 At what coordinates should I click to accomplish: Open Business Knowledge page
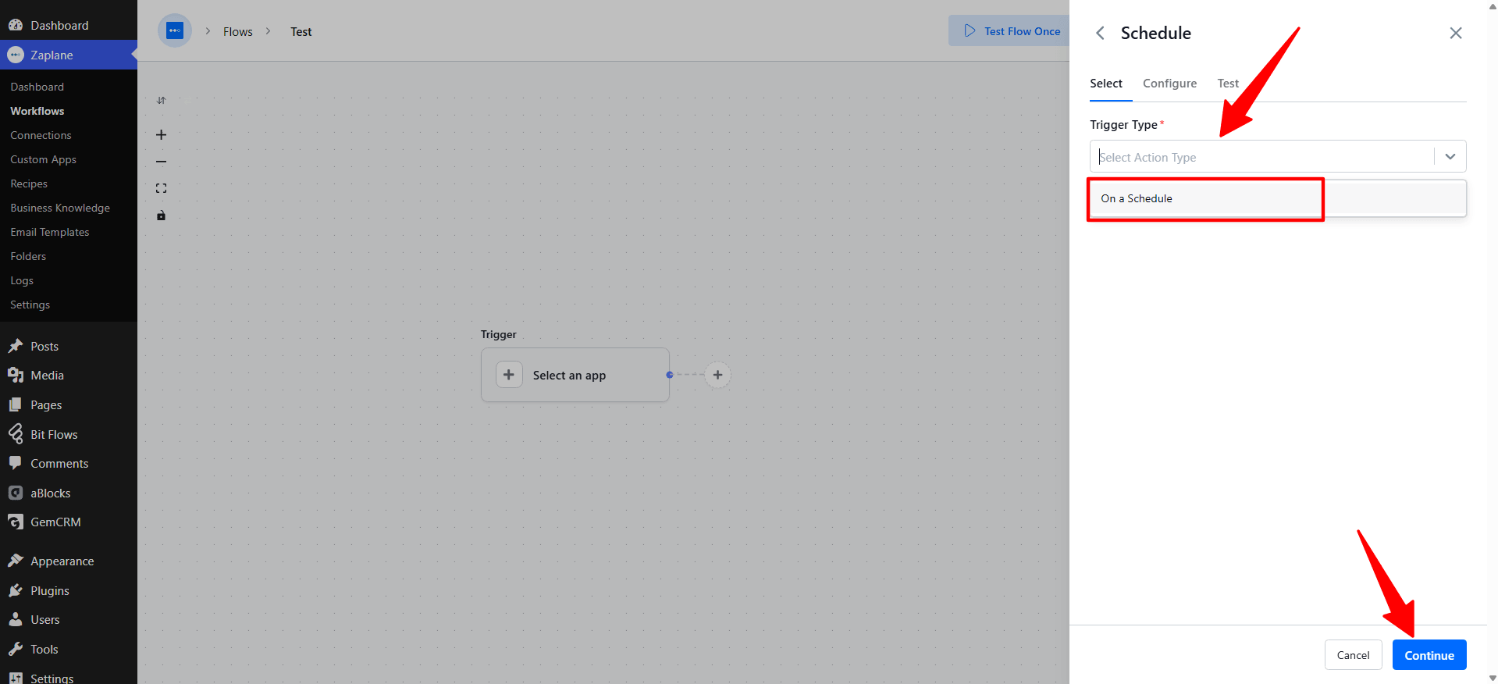click(60, 208)
